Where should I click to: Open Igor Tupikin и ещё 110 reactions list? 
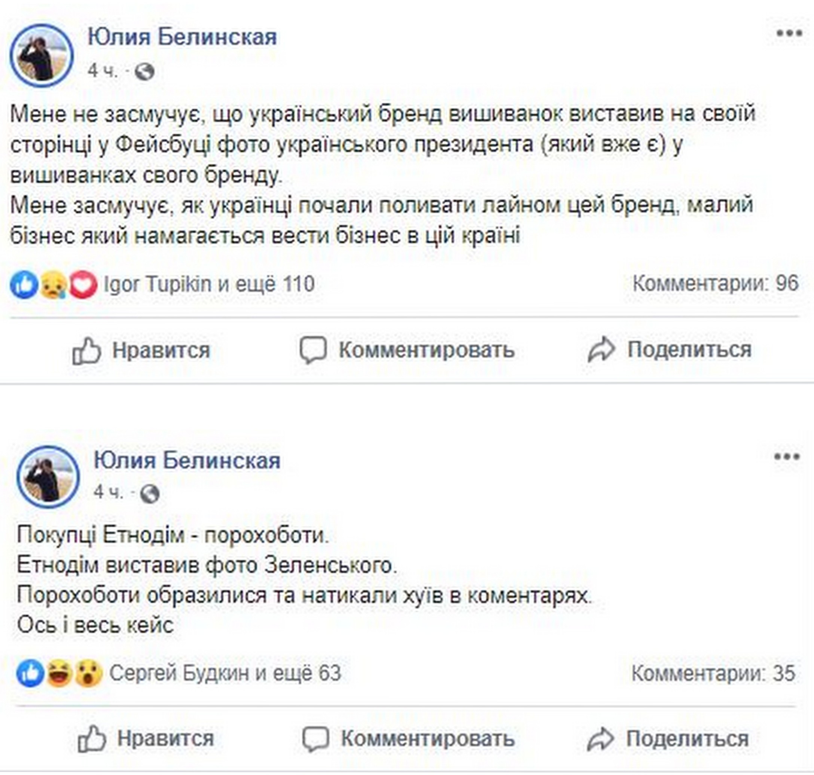(209, 284)
